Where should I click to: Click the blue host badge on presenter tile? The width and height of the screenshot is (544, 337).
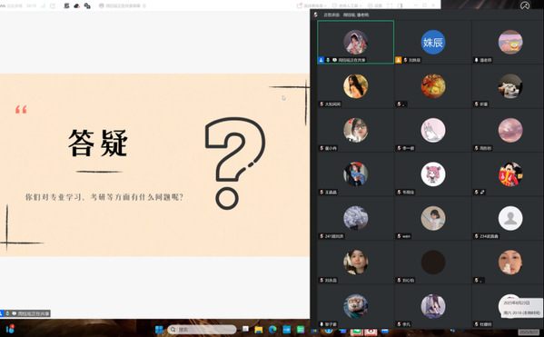click(x=321, y=60)
